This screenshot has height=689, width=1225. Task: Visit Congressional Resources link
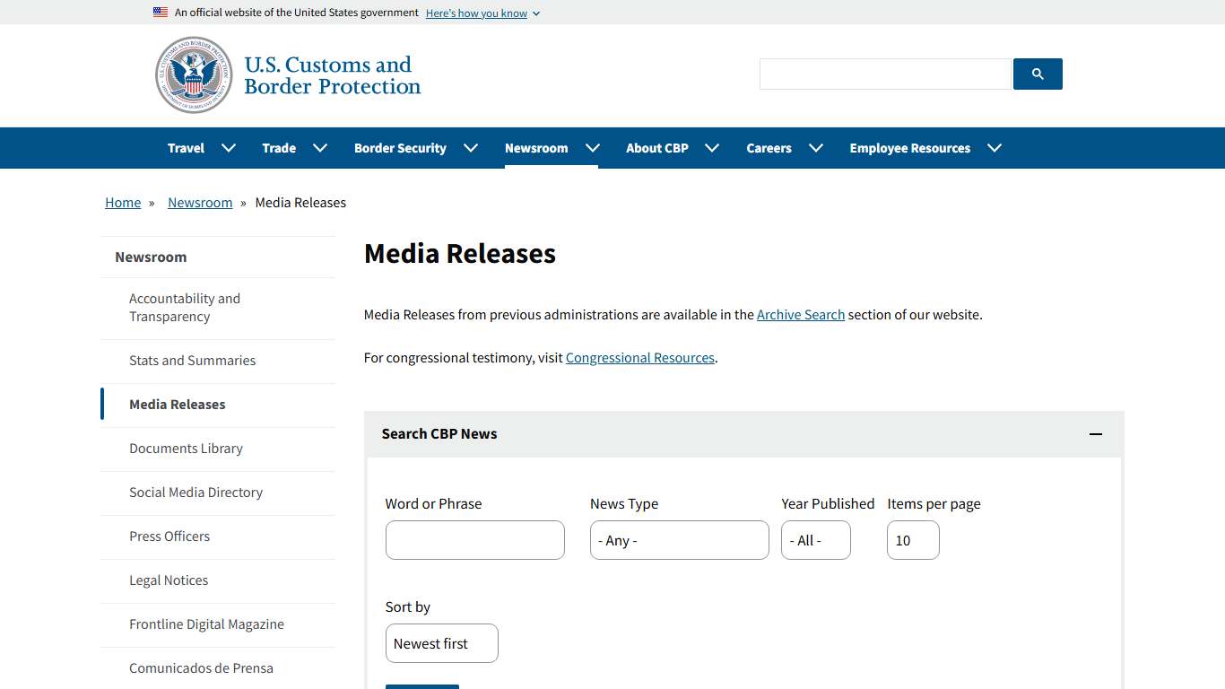(x=639, y=357)
